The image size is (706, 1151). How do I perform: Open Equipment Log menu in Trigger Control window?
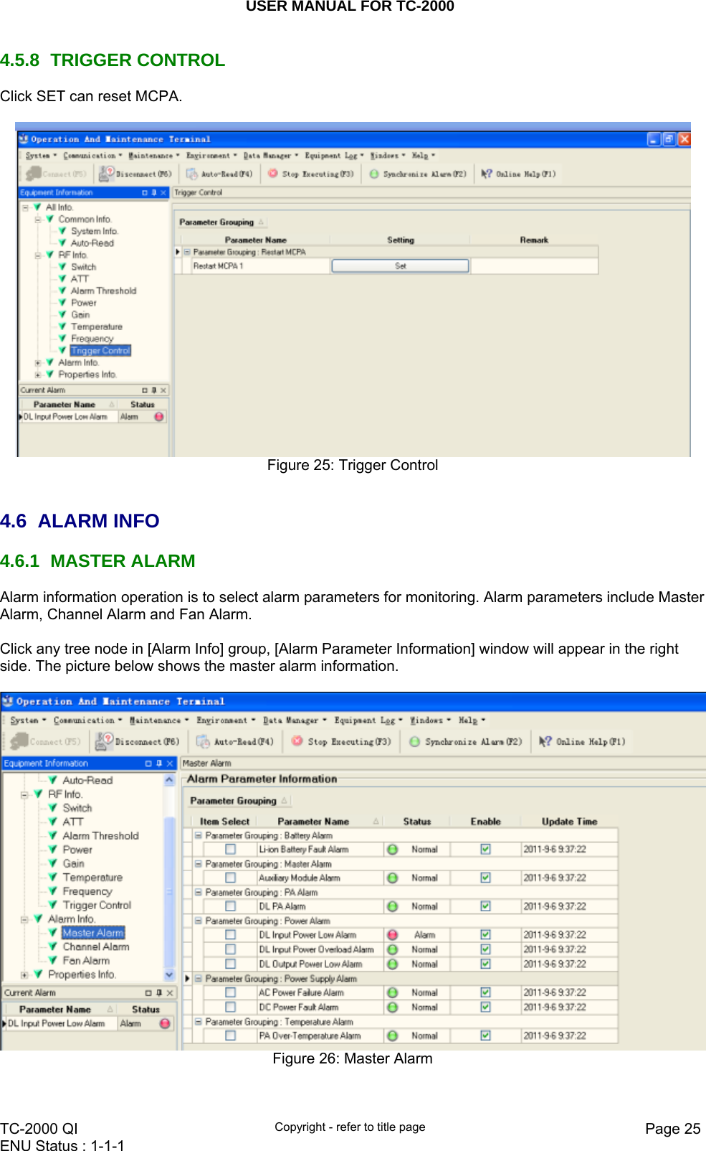point(334,156)
